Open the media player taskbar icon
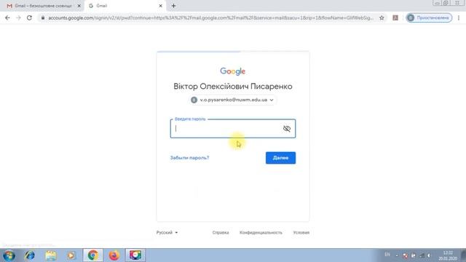 (71, 255)
